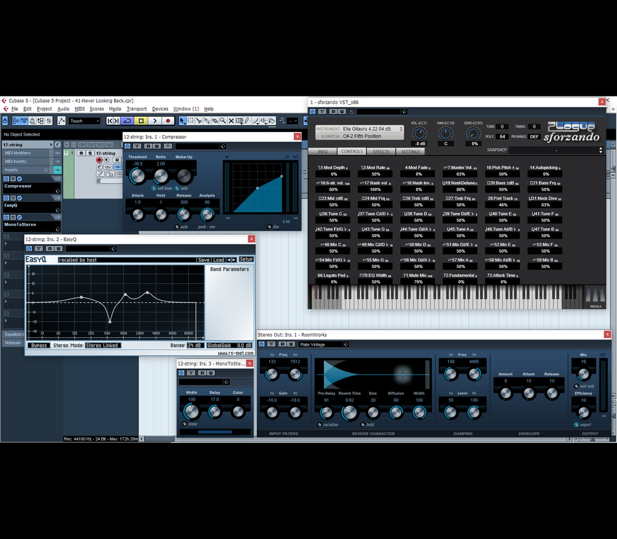This screenshot has width=617, height=539.
Task: Click the Record button in the transport toolbar
Action: (168, 121)
